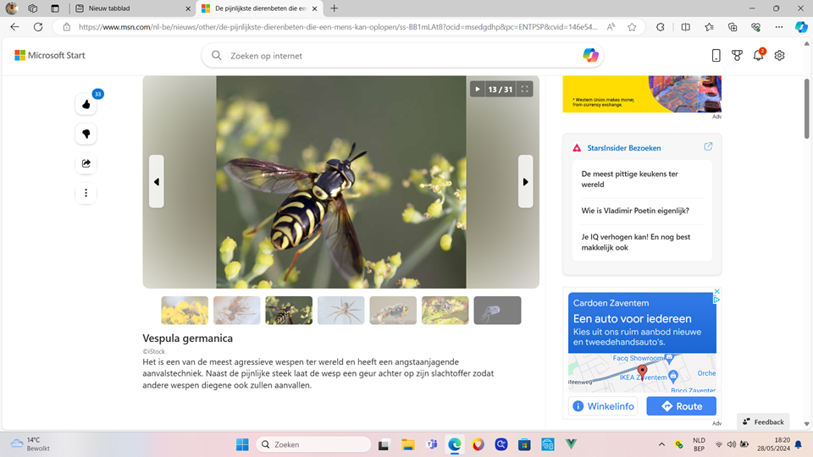Toggle fullscreen gallery view
Viewport: 813px width, 457px height.
coord(524,89)
